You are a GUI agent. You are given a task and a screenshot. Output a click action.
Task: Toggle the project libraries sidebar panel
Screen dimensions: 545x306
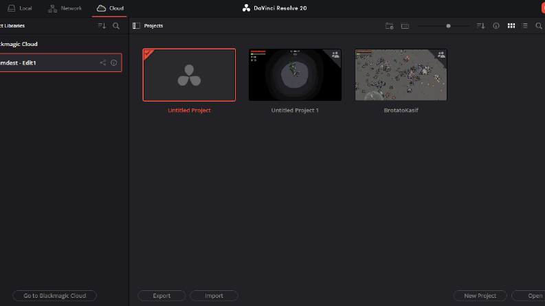click(x=136, y=25)
